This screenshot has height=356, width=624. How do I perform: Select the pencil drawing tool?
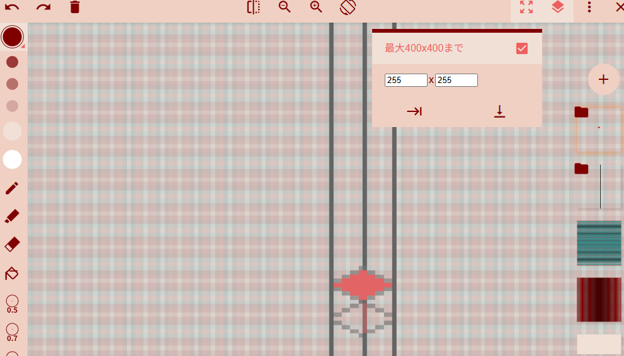12,188
